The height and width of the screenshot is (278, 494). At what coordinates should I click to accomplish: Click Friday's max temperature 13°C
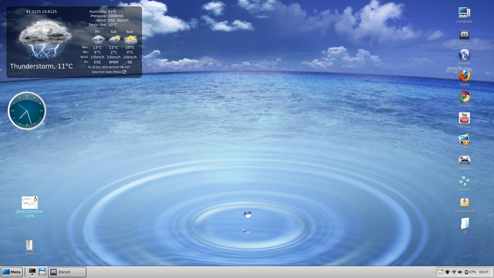click(x=97, y=47)
